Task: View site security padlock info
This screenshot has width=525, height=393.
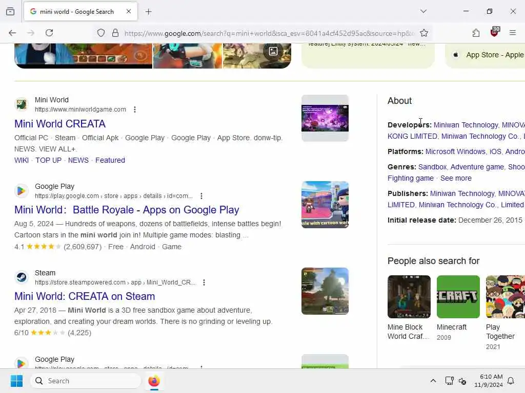Action: tap(115, 33)
